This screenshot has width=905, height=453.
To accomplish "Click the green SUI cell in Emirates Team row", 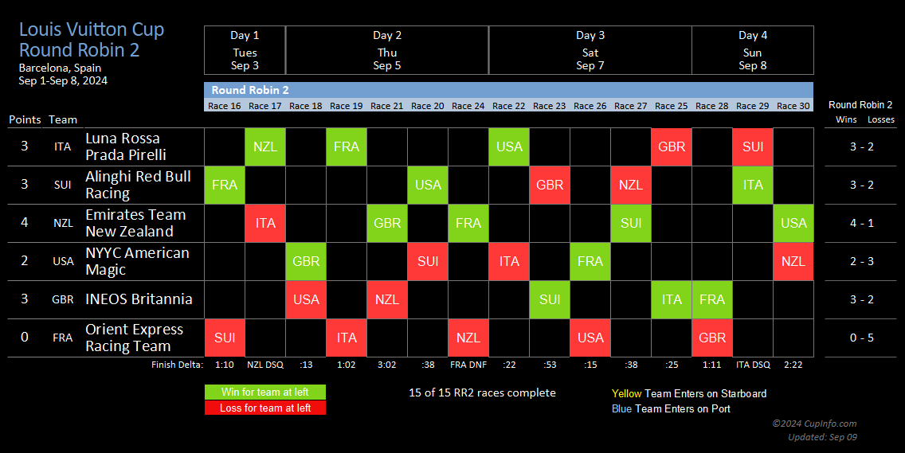I will (x=631, y=223).
